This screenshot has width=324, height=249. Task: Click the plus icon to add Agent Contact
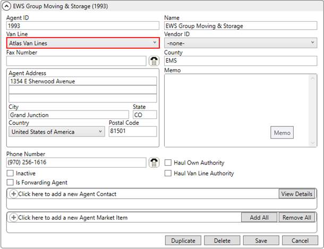coord(14,194)
